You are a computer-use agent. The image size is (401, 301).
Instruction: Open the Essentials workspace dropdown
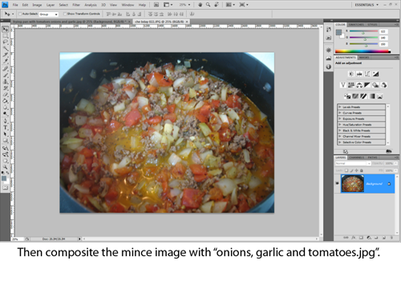[x=367, y=5]
